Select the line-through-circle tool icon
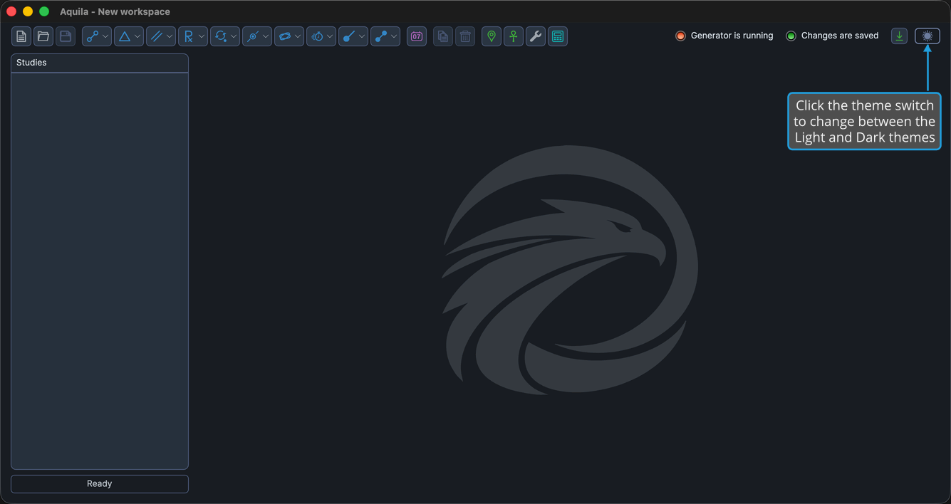Screen dimensions: 951x504 [252, 36]
